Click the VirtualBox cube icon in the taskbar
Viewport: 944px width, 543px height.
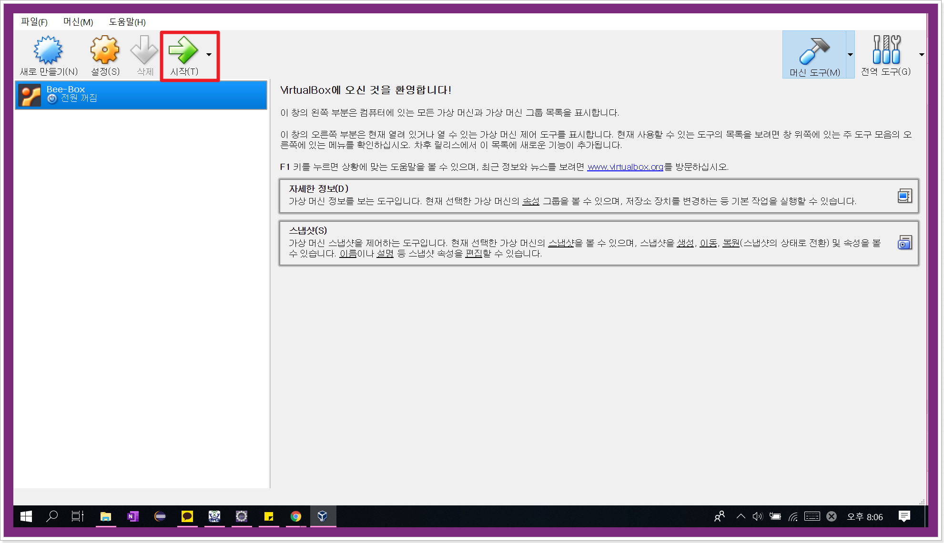coord(323,516)
